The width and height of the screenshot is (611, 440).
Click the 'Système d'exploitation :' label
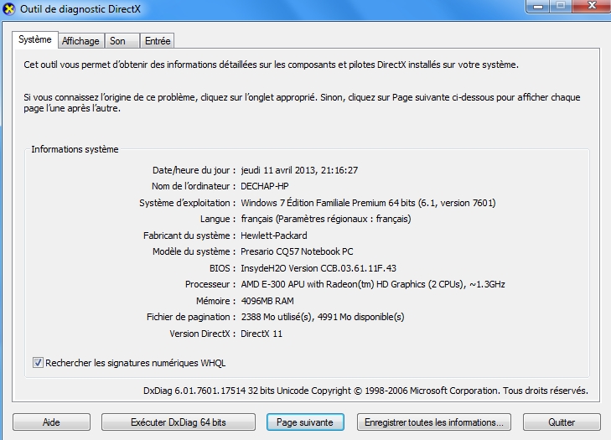(x=188, y=203)
